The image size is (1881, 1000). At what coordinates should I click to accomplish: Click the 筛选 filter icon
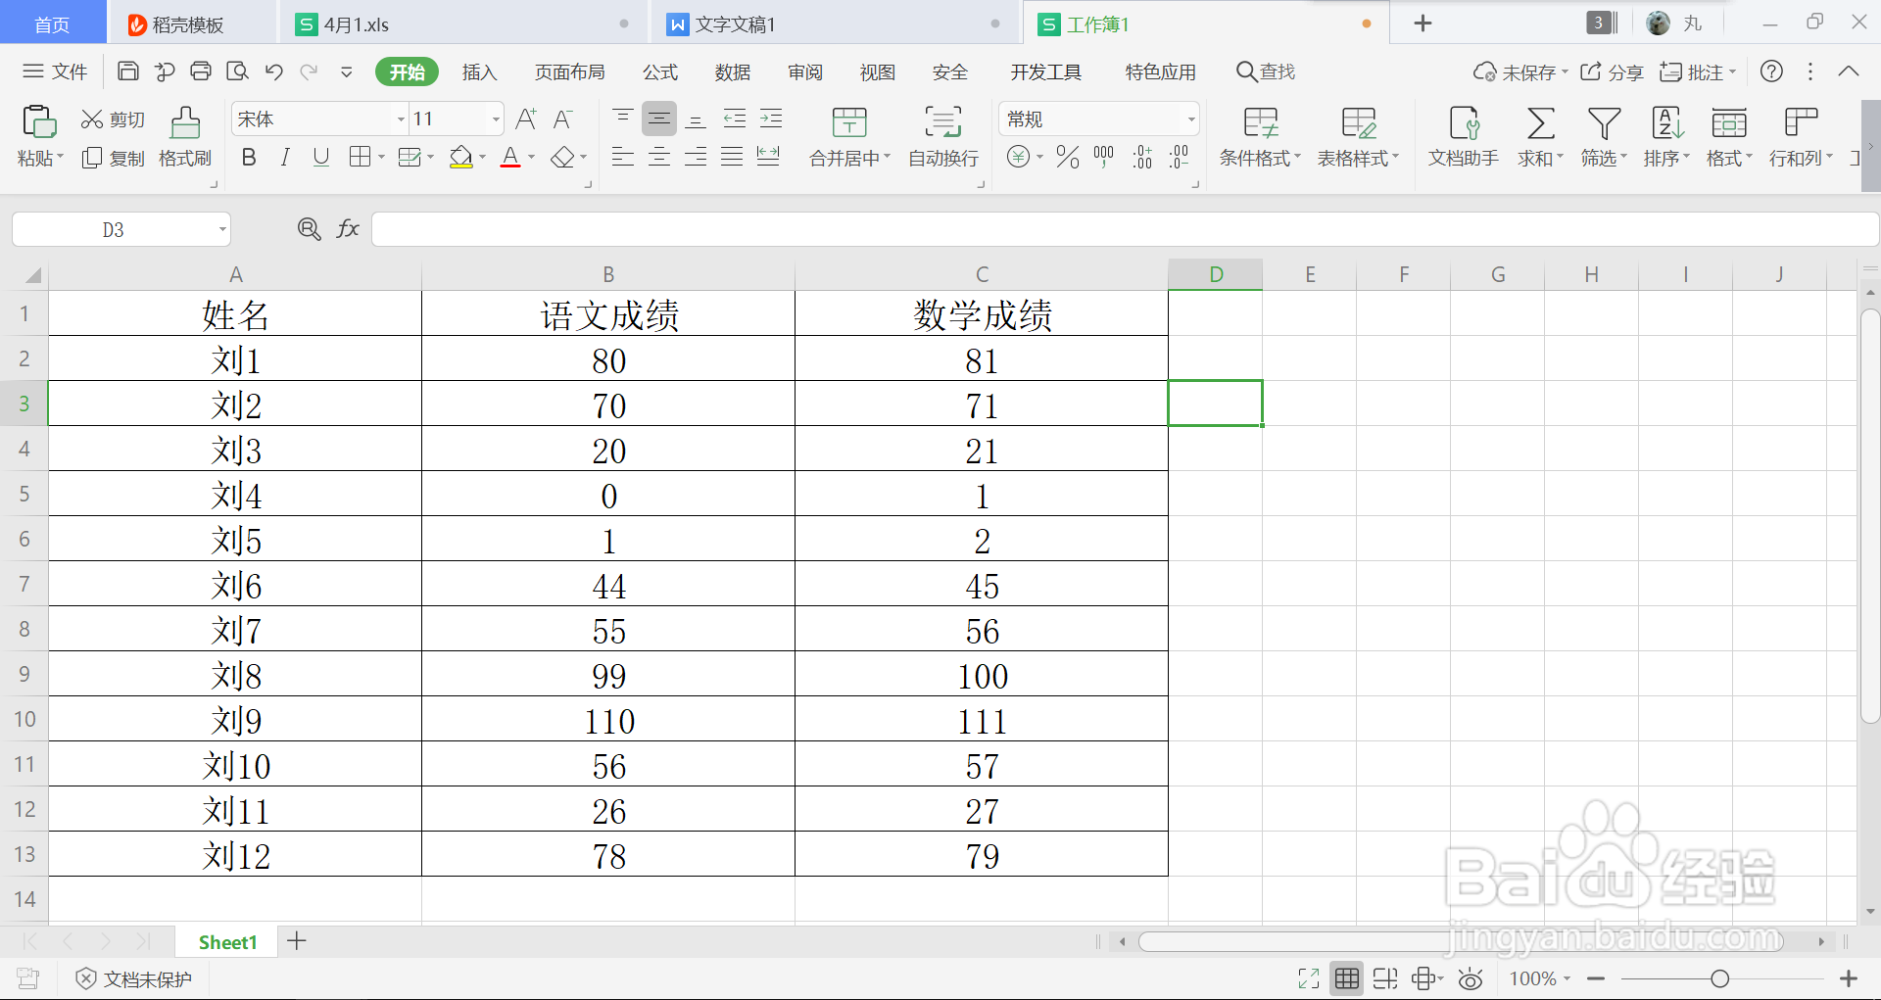(1603, 137)
